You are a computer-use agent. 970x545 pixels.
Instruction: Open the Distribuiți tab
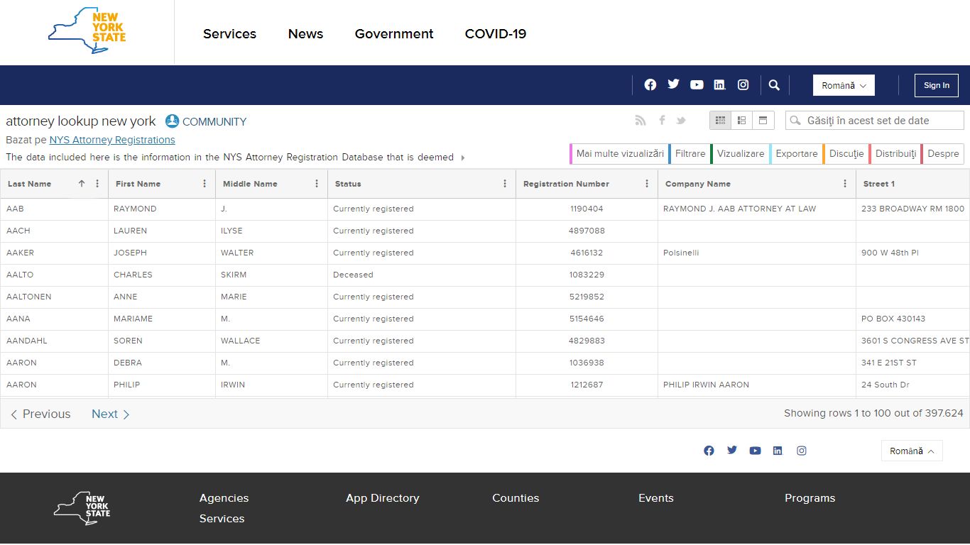895,153
